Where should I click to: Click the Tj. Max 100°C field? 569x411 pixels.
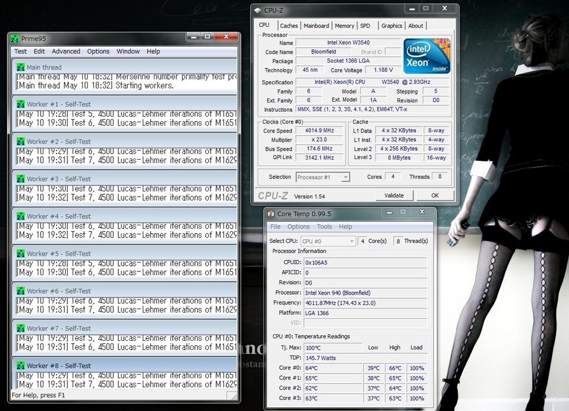[x=333, y=348]
